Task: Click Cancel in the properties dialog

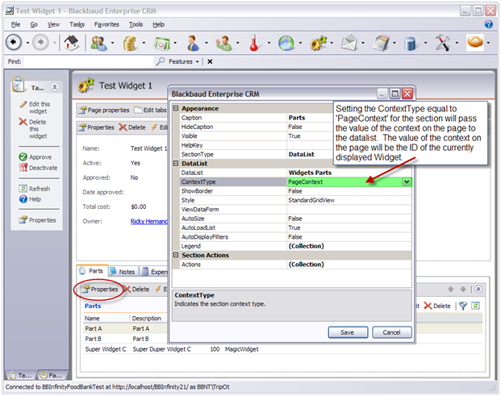Action: coord(392,332)
